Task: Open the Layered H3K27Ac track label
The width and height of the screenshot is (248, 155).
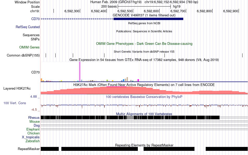Action: click(x=17, y=89)
